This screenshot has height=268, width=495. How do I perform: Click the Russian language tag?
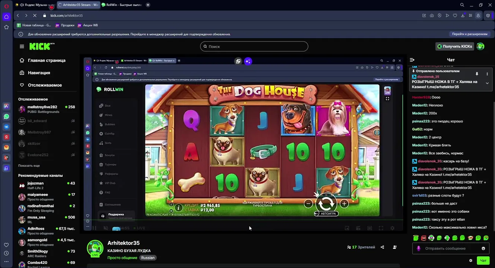click(x=148, y=258)
